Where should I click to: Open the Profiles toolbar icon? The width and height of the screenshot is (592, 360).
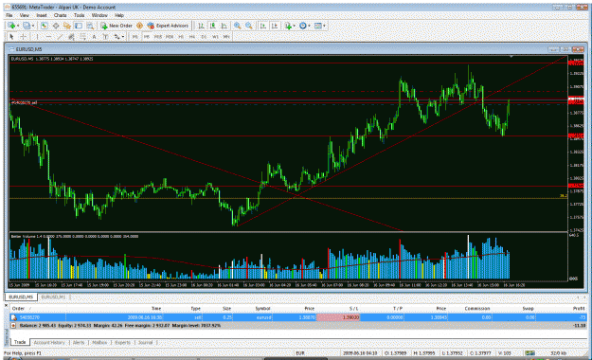click(x=27, y=26)
